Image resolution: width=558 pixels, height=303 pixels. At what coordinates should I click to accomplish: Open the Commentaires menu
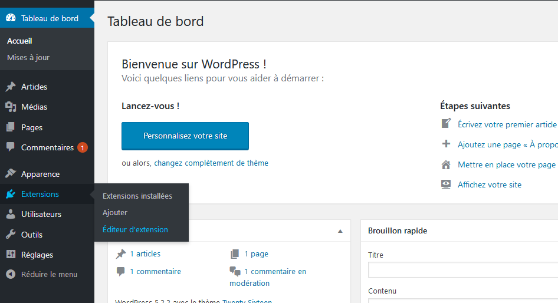tap(47, 147)
